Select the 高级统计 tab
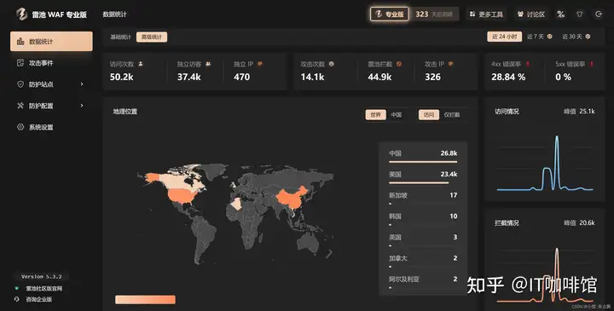Image resolution: width=614 pixels, height=311 pixels. [152, 37]
